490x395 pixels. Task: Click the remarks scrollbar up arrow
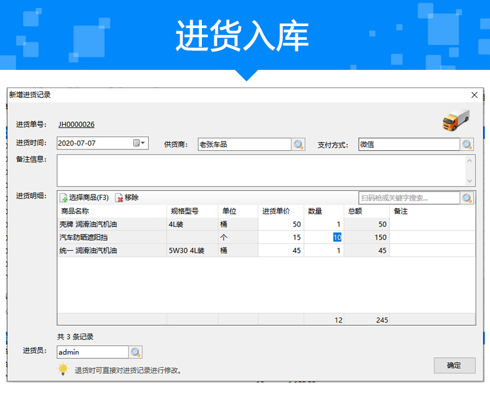(x=470, y=161)
